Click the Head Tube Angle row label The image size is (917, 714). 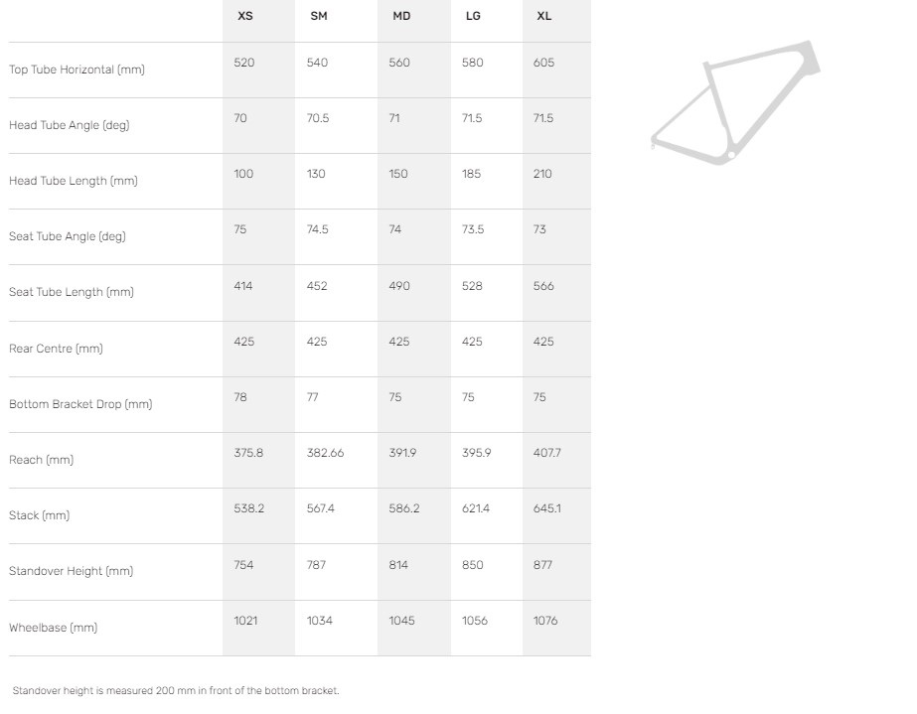click(69, 125)
